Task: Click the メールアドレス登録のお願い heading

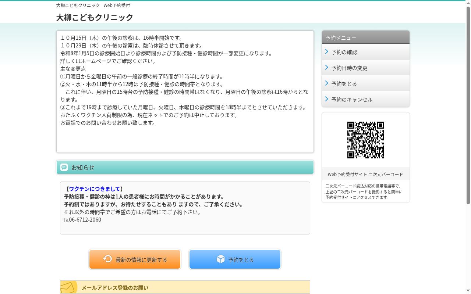Action: point(115,288)
